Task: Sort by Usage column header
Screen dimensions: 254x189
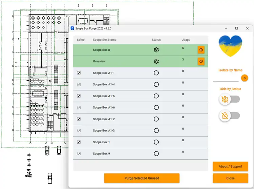Action: [x=186, y=40]
